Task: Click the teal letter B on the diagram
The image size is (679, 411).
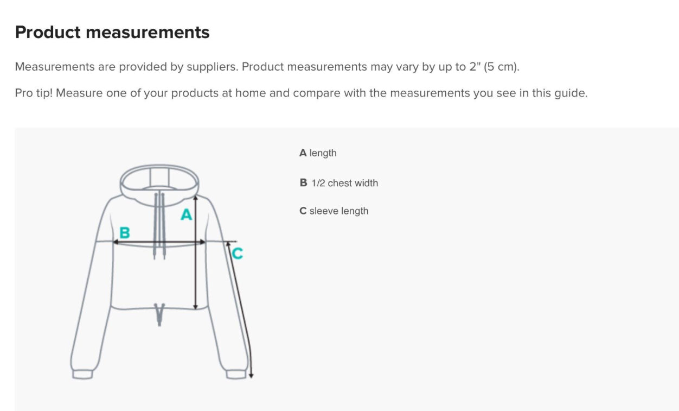Action: pos(124,233)
